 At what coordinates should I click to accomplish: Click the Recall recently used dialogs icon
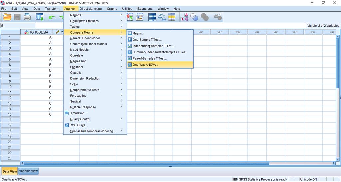(39, 17)
